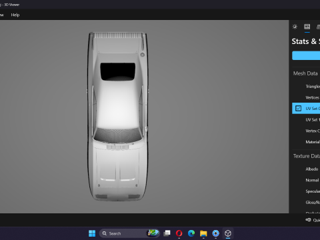Select the Normal texture data row
Image resolution: width=320 pixels, height=240 pixels.
click(306, 180)
